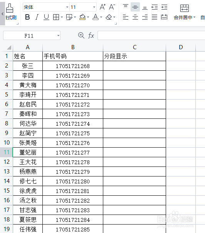Collapse ribbon left chevron

(3, 14)
